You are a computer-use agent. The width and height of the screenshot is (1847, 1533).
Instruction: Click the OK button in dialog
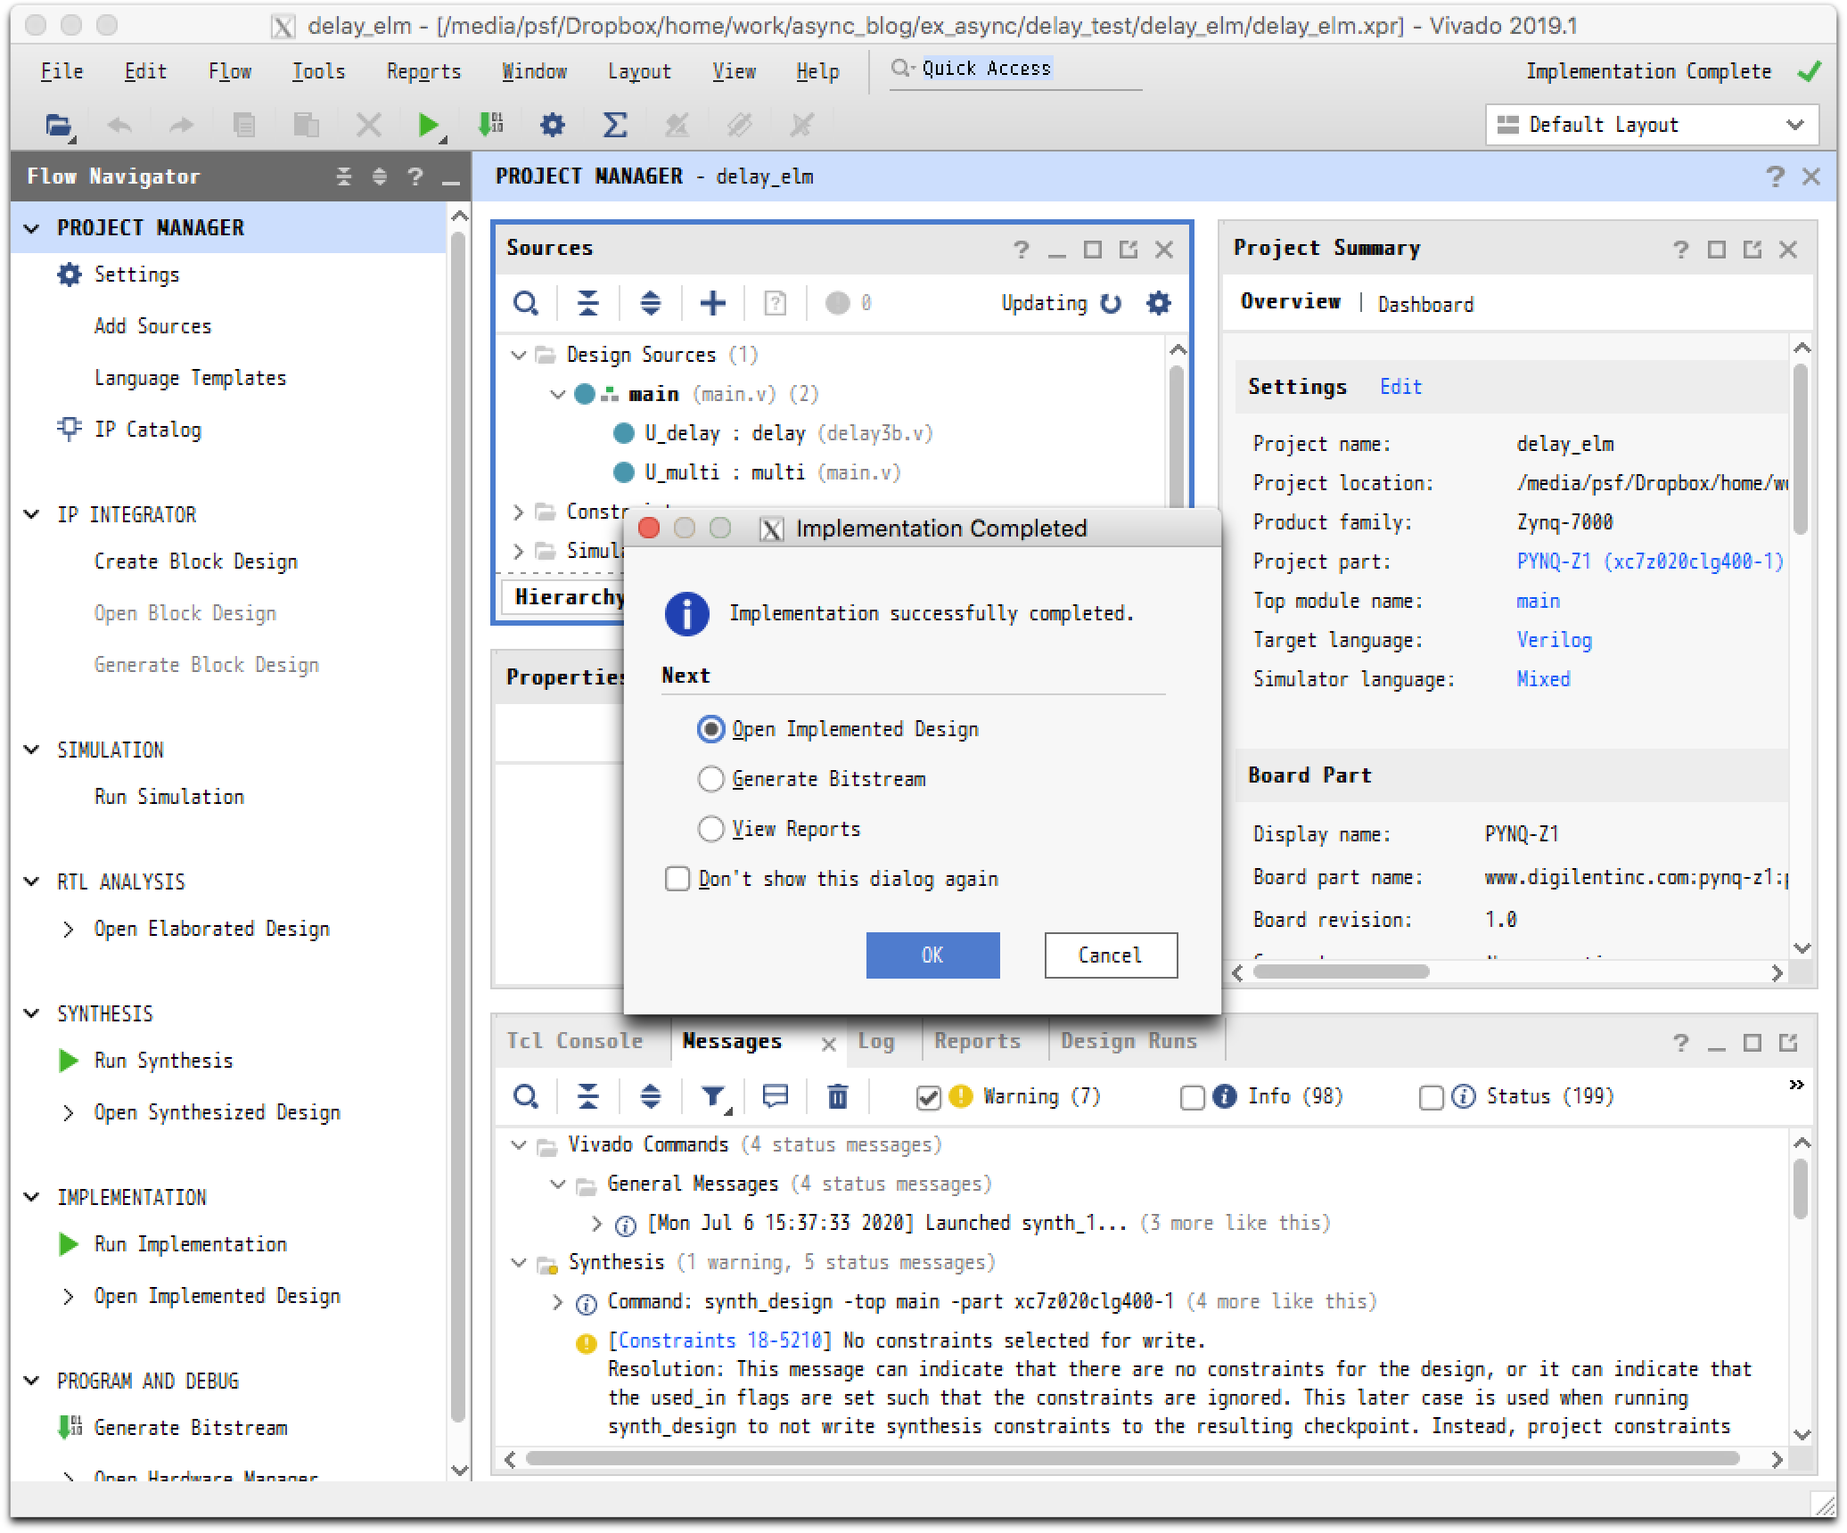(932, 955)
